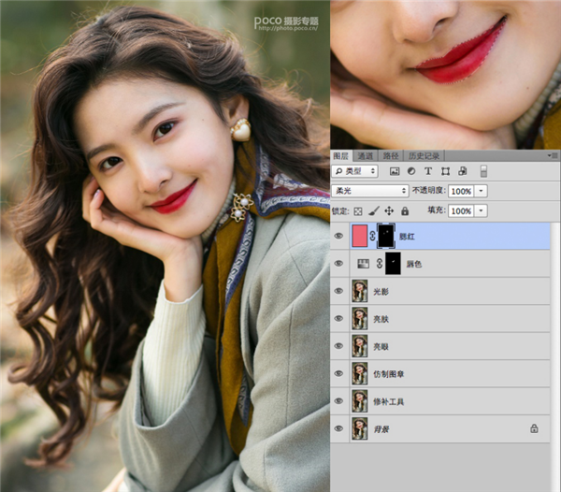Toggle the layer filter on/off switch
This screenshot has height=492, width=561.
483,172
